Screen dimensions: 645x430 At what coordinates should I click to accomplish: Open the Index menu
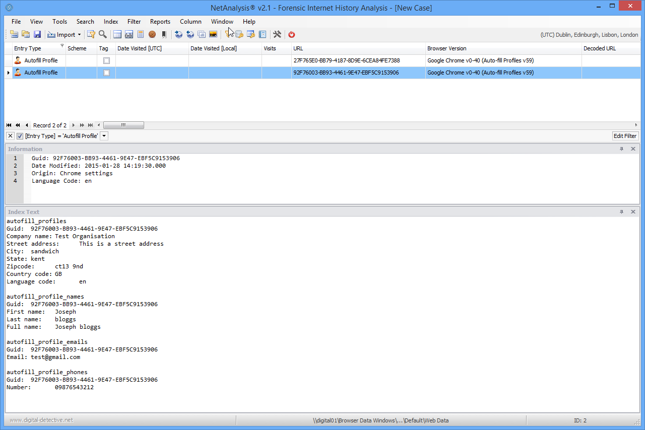[111, 22]
